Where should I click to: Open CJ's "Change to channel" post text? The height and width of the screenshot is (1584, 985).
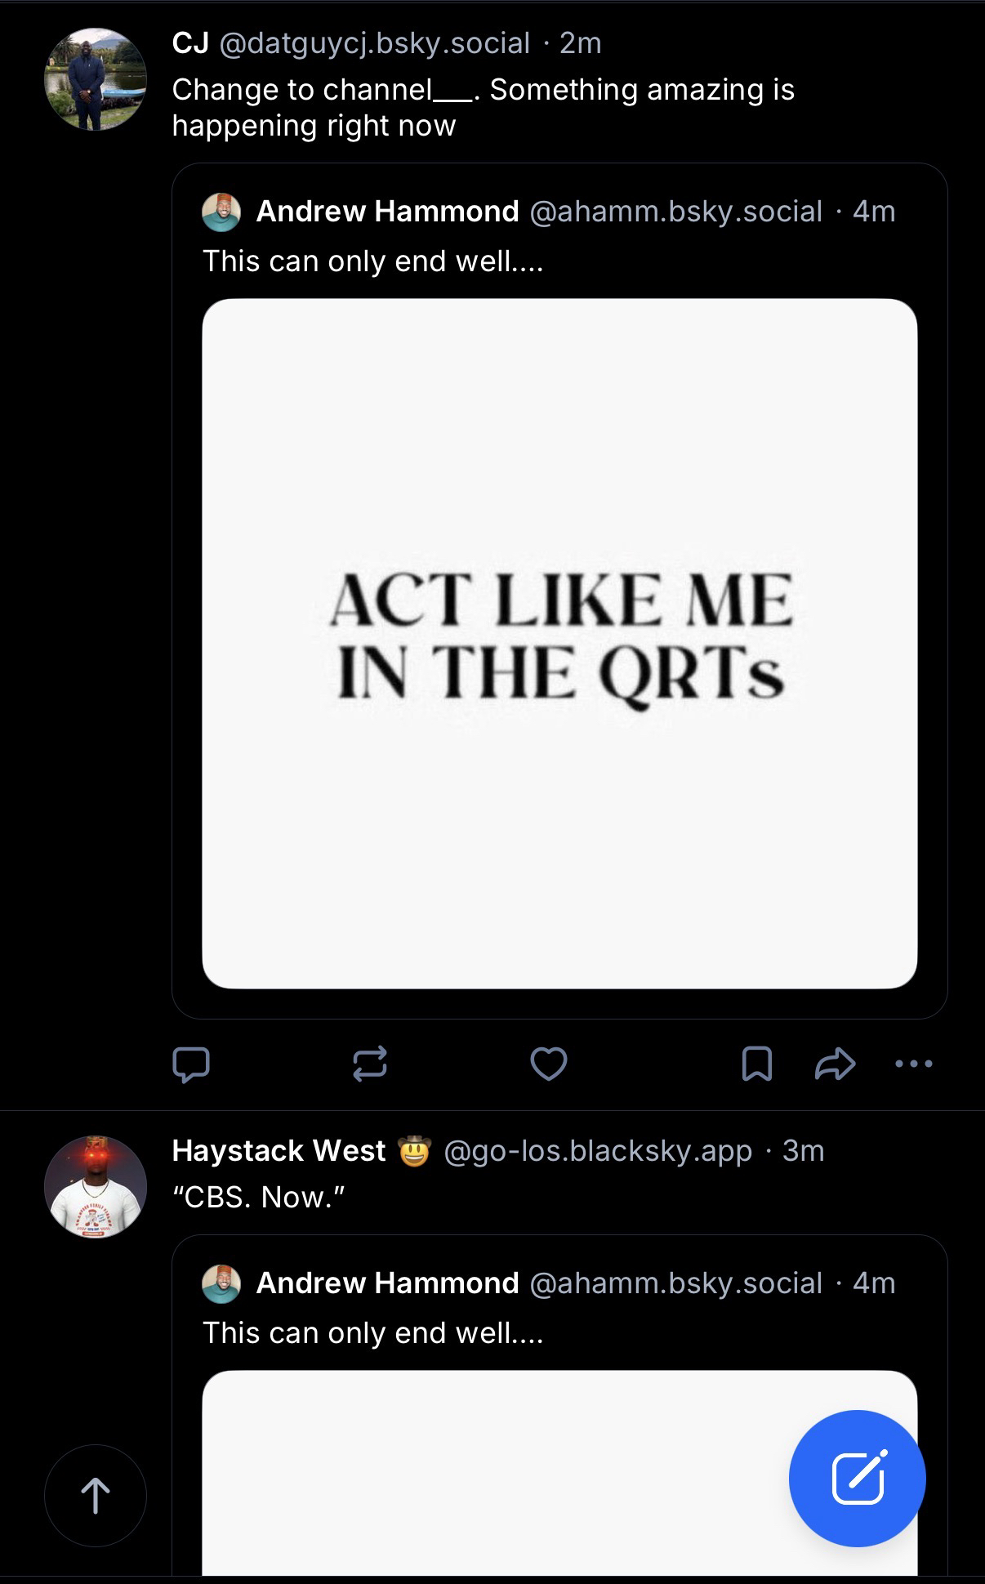pos(482,107)
